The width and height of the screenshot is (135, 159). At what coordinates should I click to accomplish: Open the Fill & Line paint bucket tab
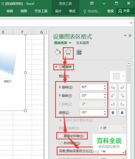click(58, 52)
